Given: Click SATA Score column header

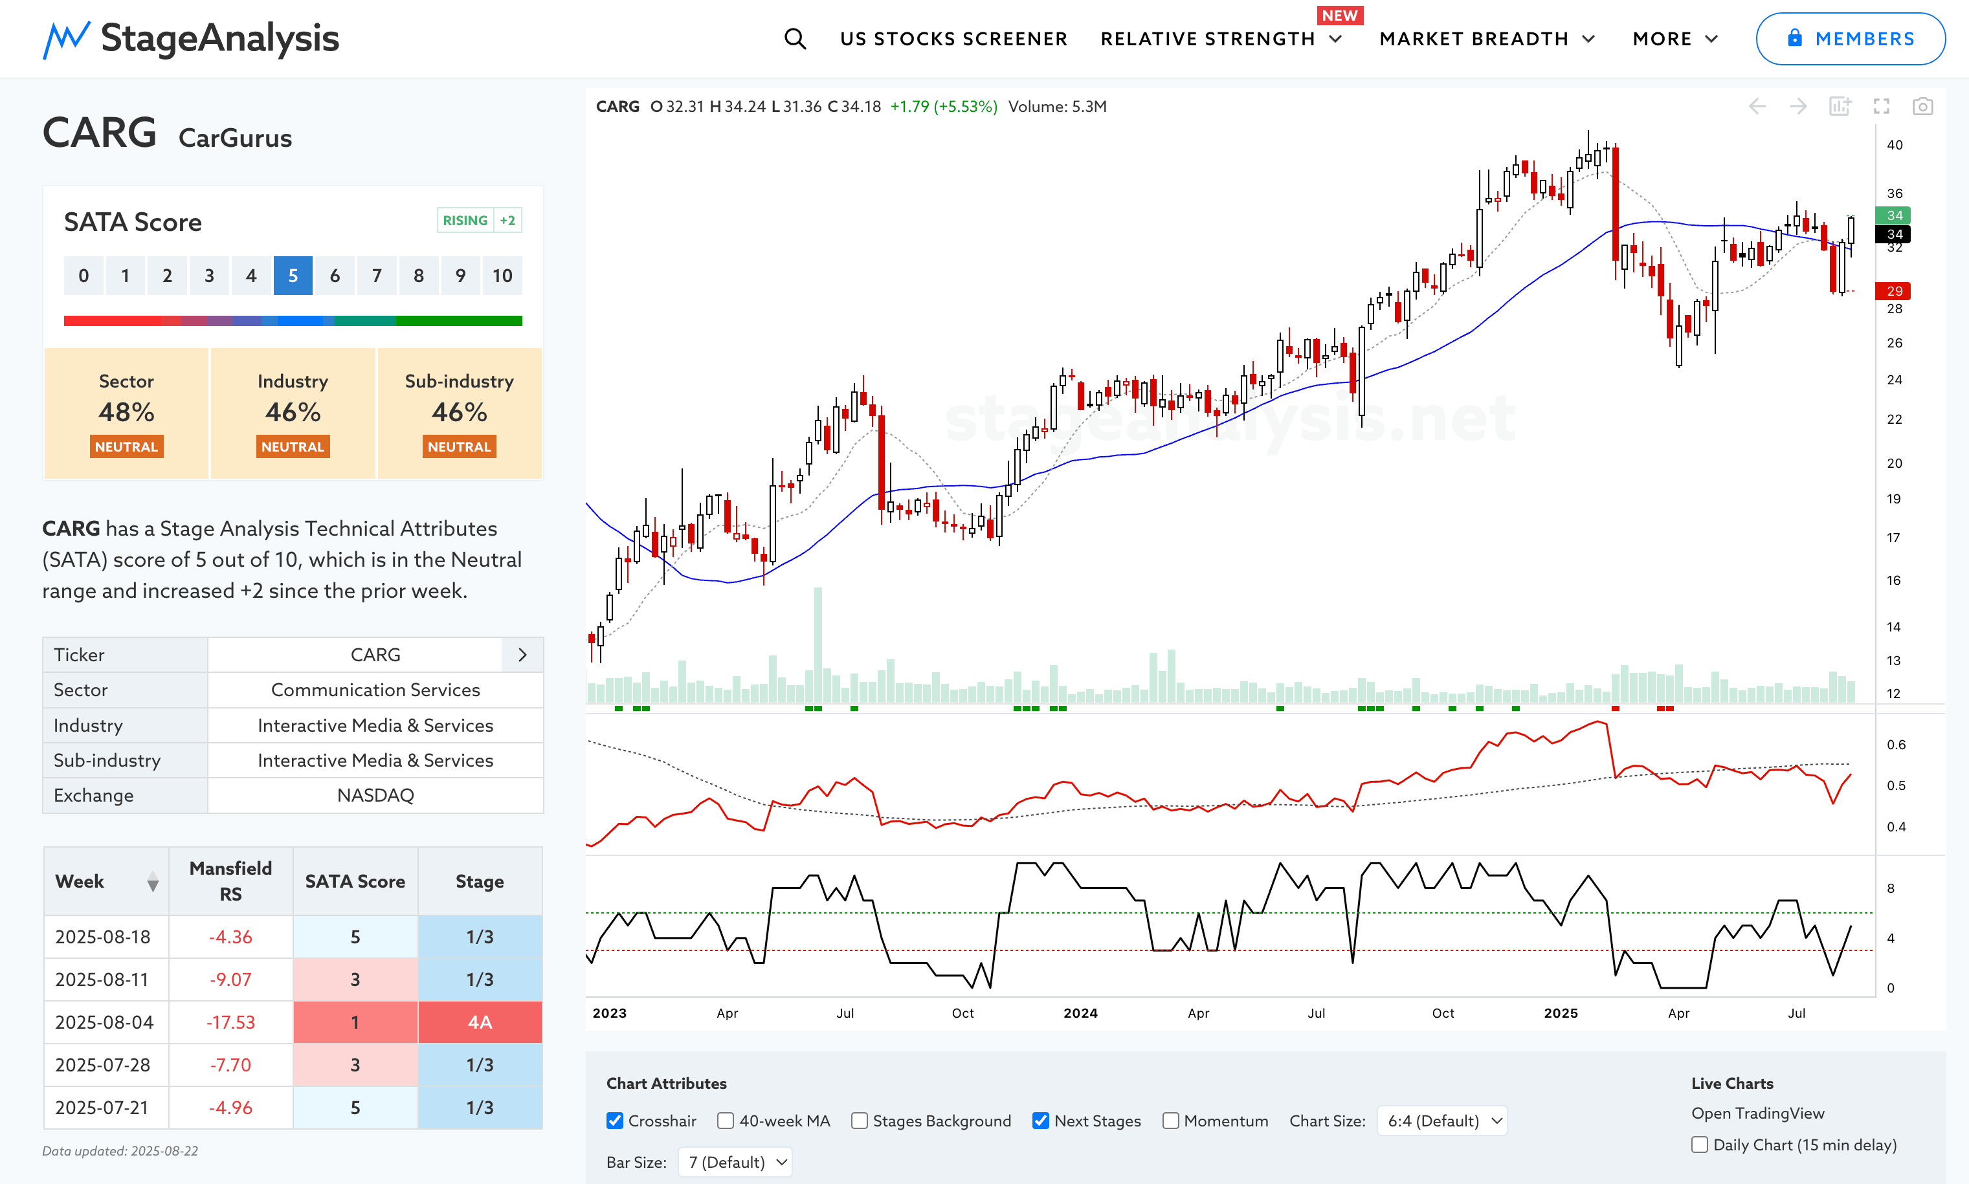Looking at the screenshot, I should 355,881.
